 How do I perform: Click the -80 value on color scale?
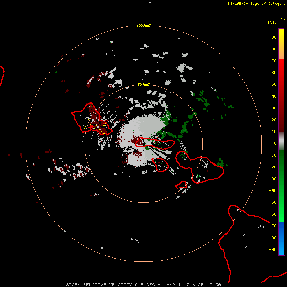273,238
